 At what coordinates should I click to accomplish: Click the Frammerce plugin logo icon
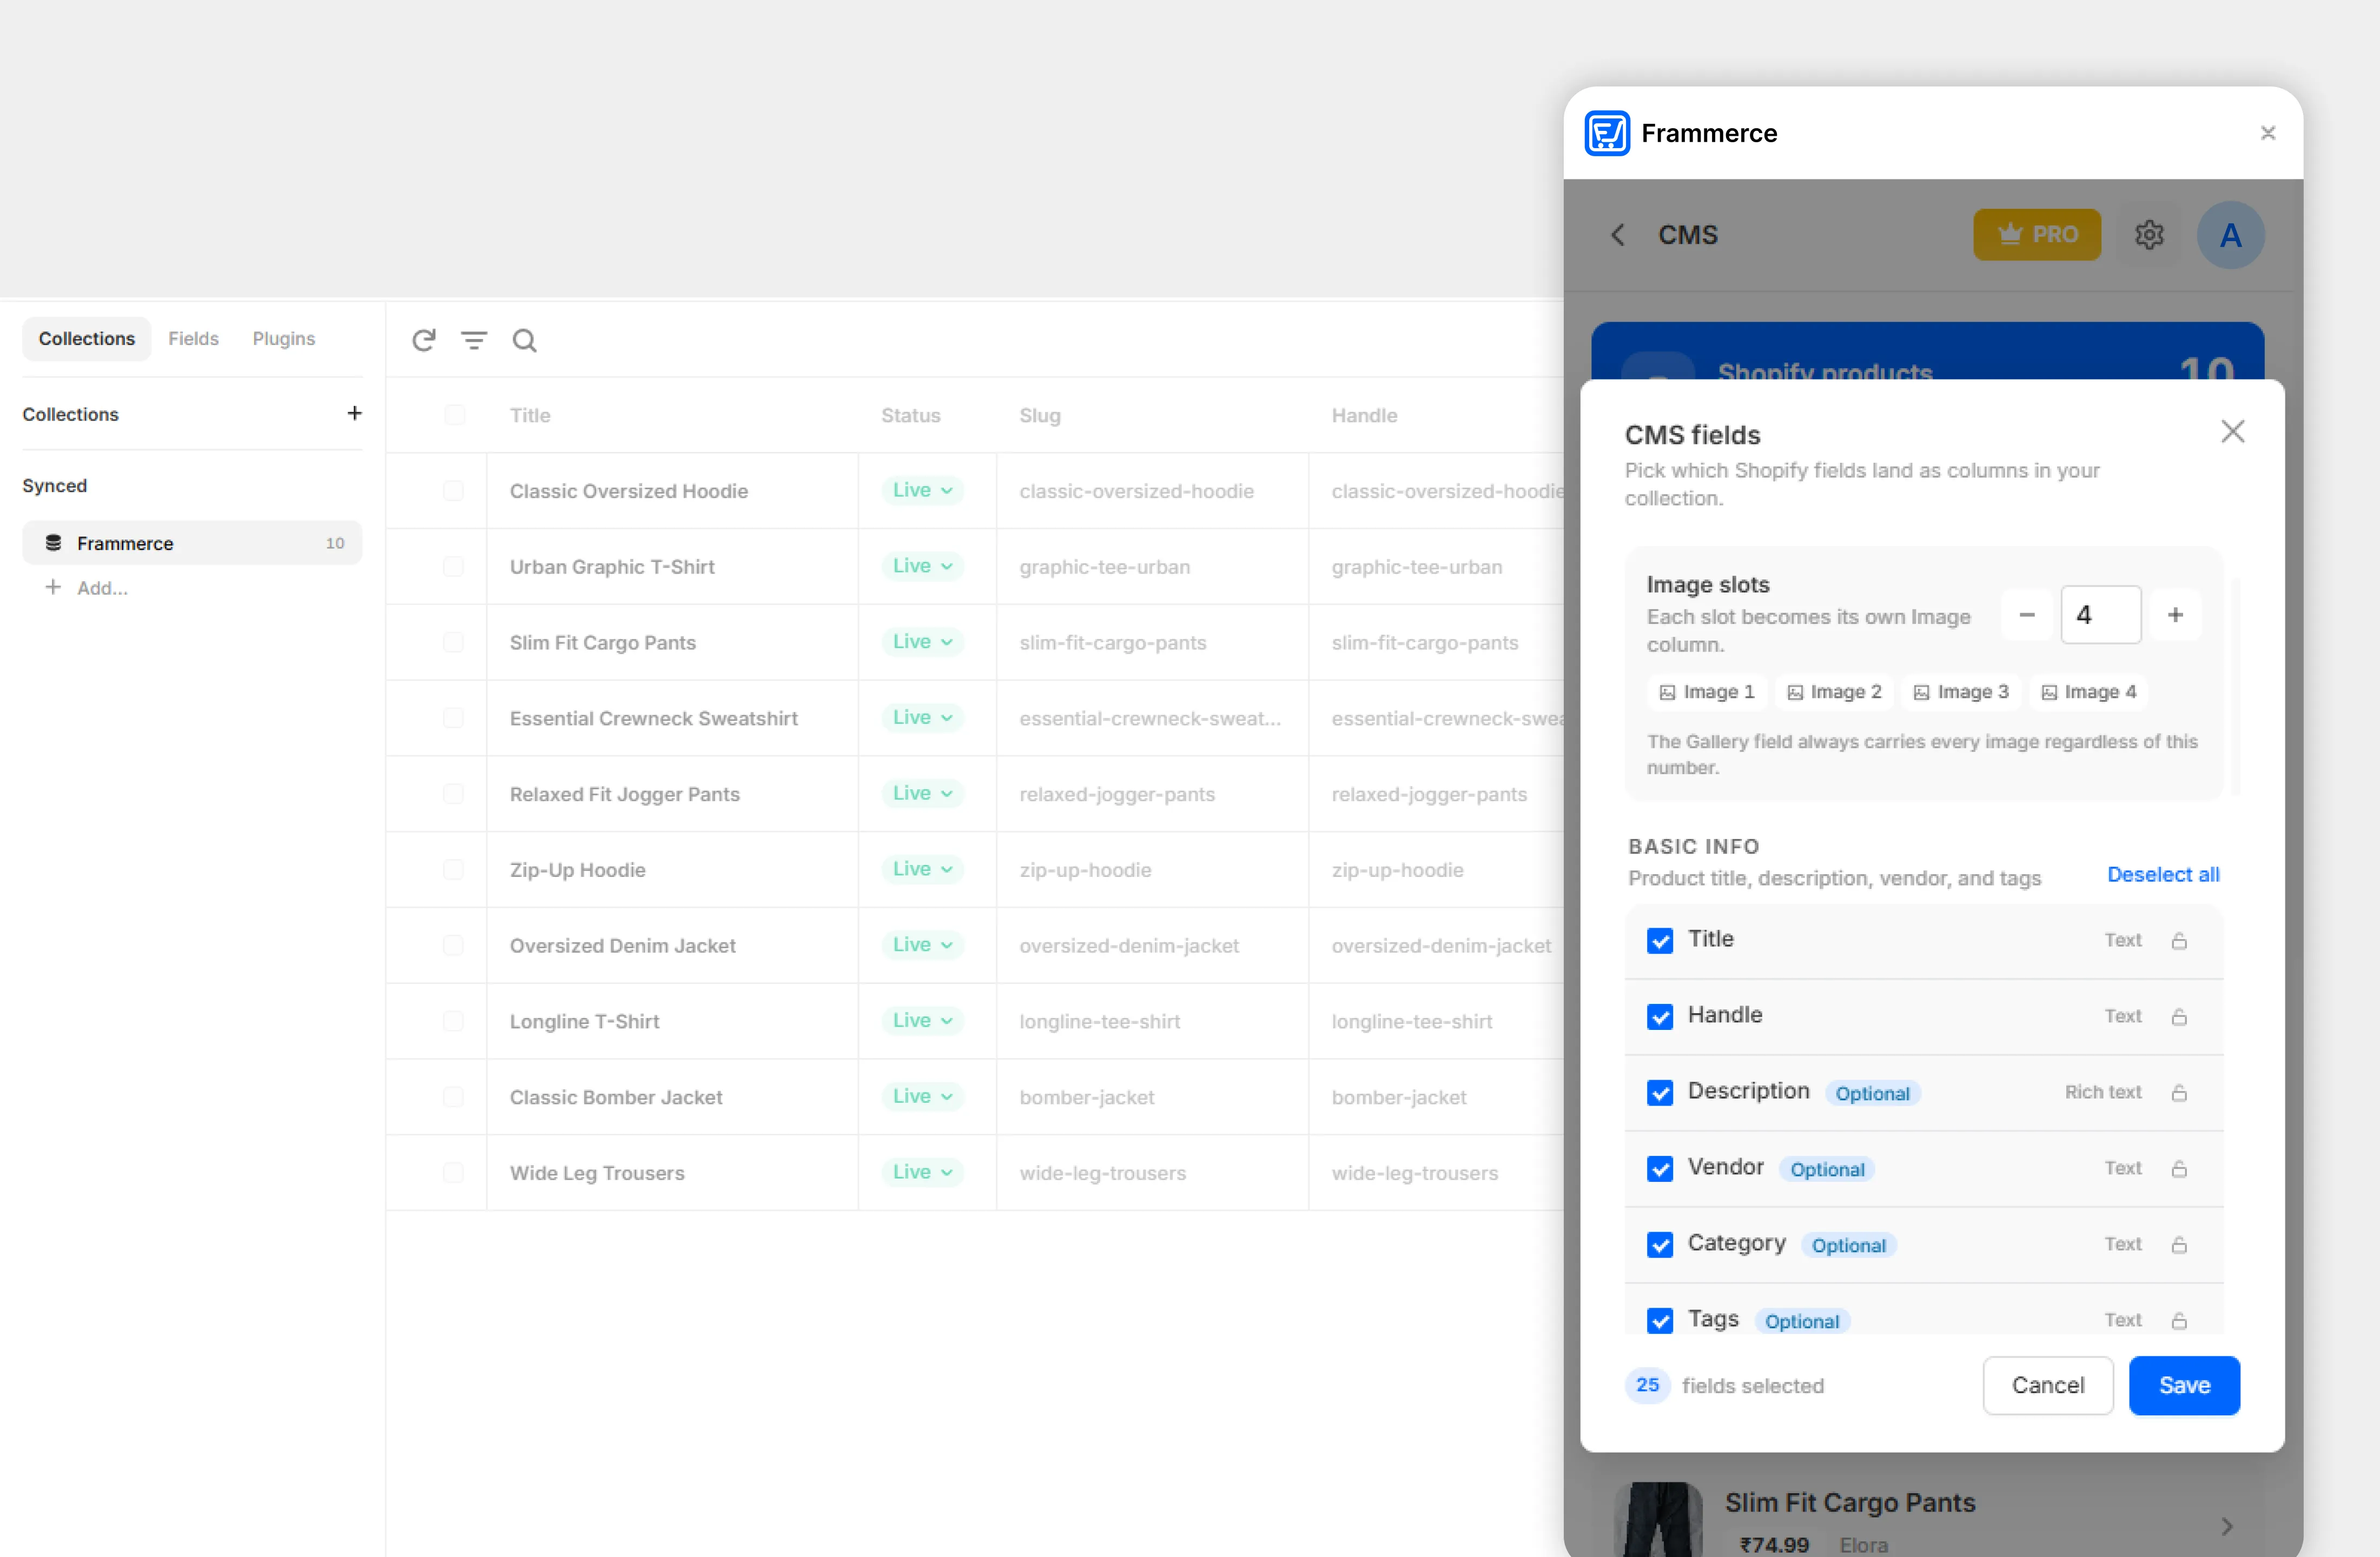[1607, 133]
